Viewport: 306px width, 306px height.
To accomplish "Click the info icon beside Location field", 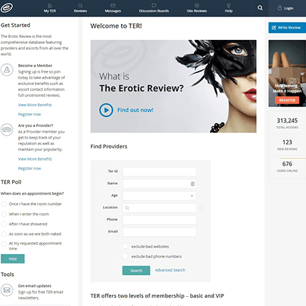I will pyautogui.click(x=202, y=208).
